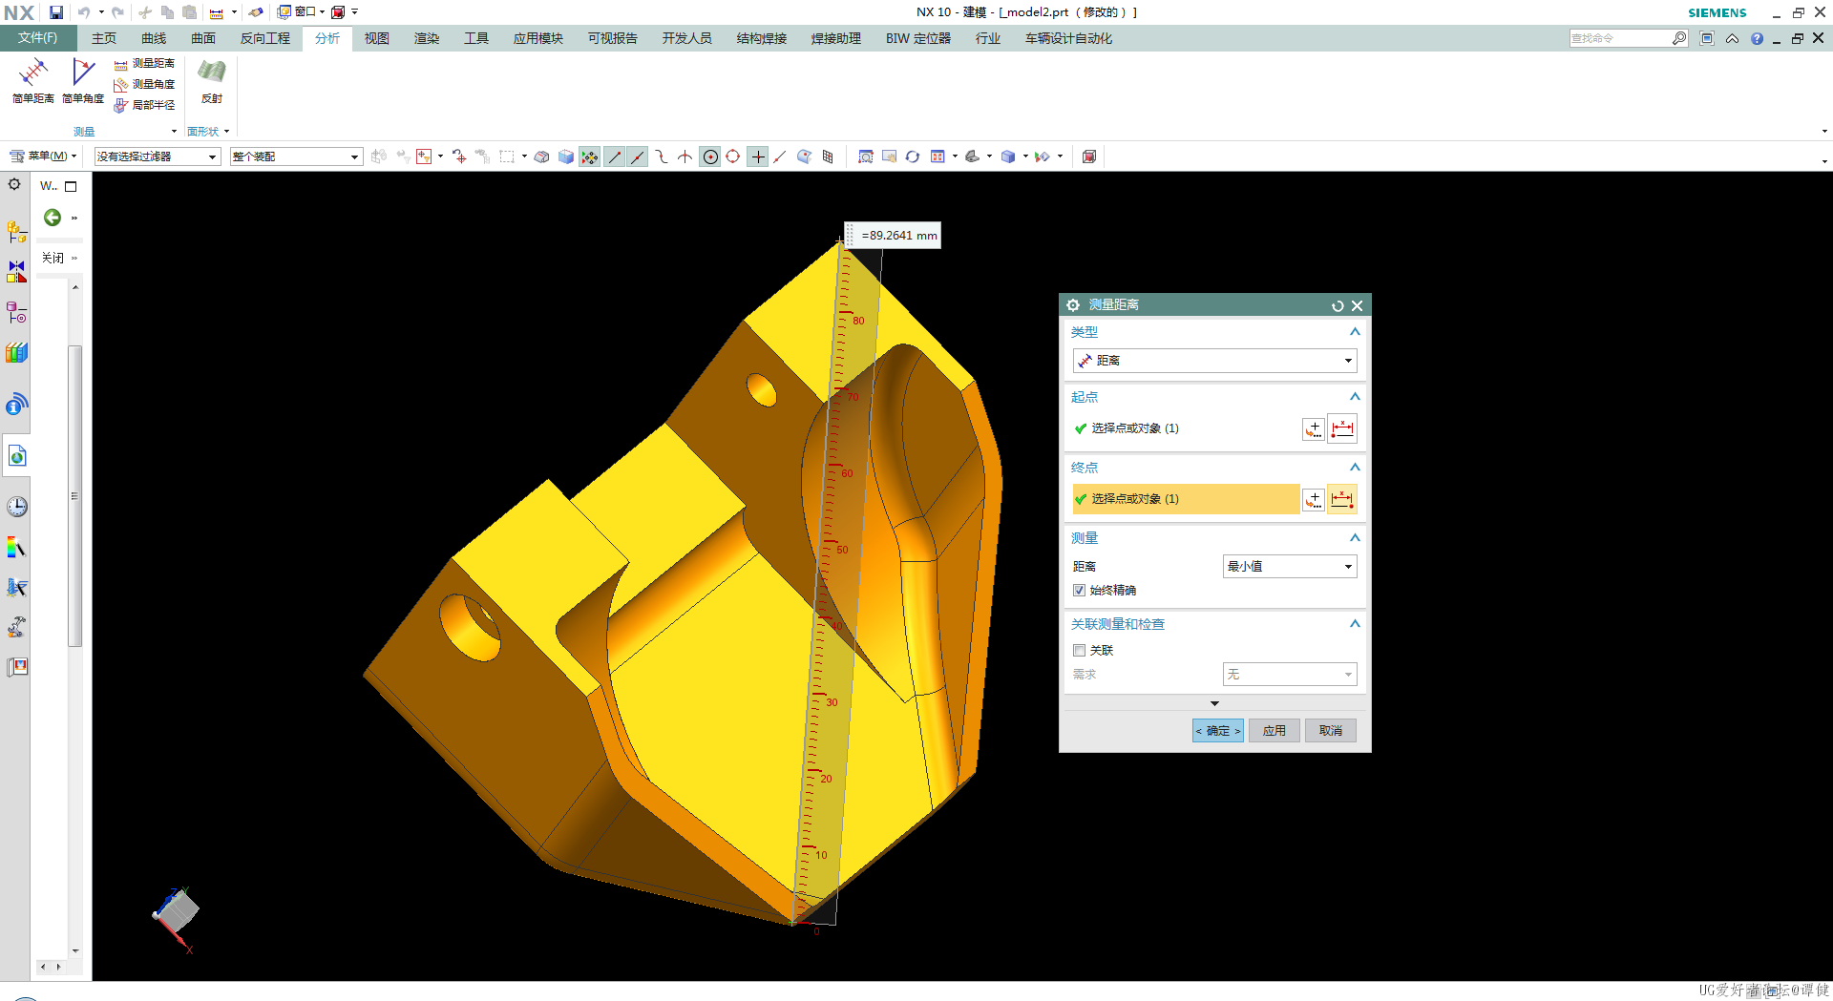
Task: Click the touch mode eraser-like icon in title bar
Action: point(255,12)
